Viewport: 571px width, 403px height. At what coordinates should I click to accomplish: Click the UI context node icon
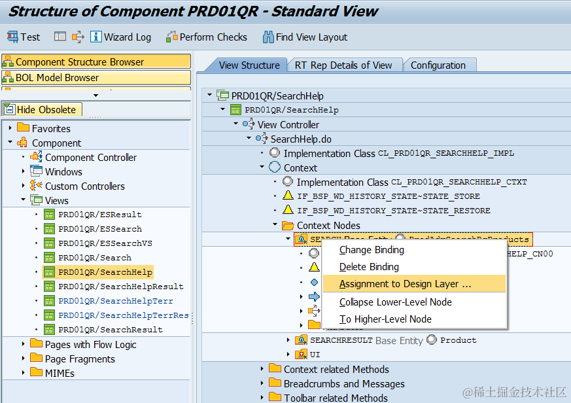(x=301, y=354)
